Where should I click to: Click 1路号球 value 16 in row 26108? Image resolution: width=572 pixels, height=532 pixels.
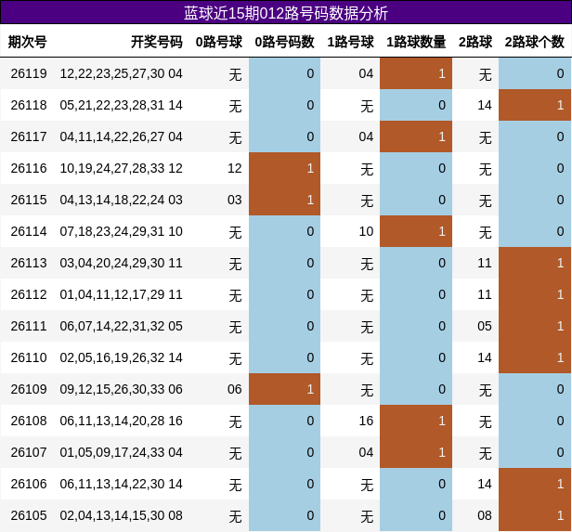[366, 421]
